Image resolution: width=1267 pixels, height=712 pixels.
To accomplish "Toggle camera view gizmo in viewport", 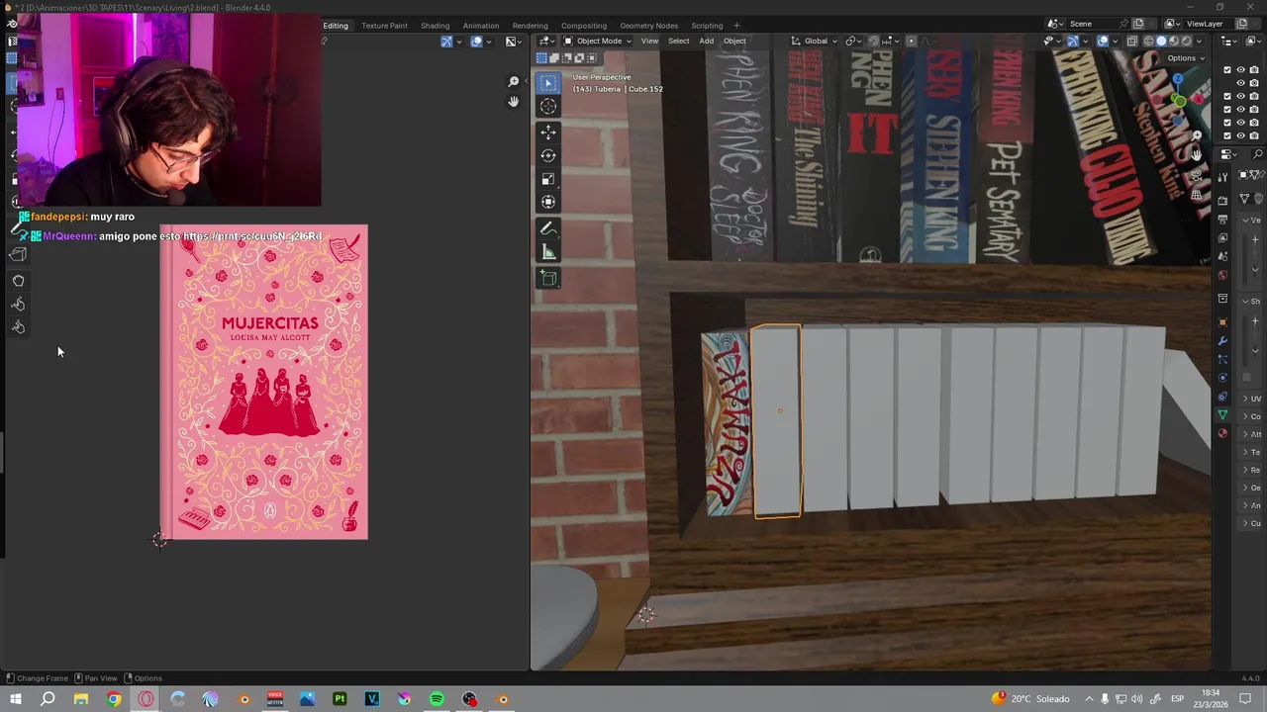I will coord(1197,174).
